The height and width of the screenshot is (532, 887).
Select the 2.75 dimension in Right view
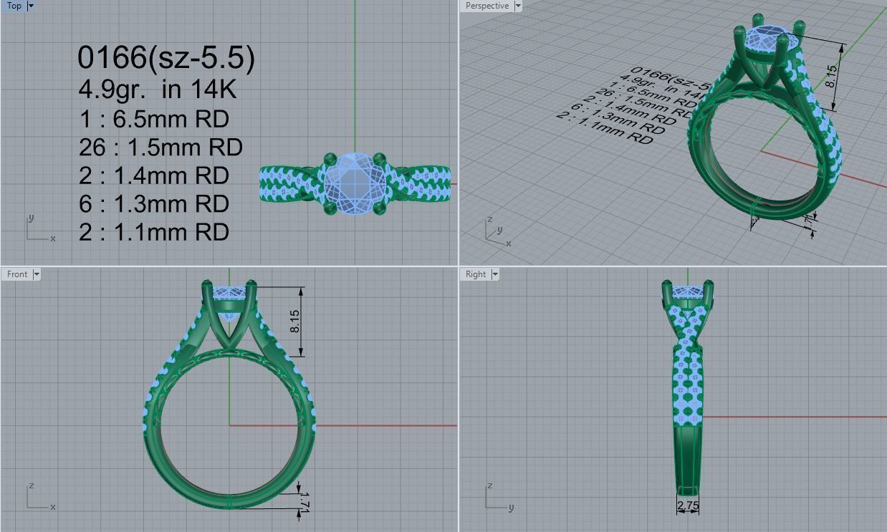(688, 506)
